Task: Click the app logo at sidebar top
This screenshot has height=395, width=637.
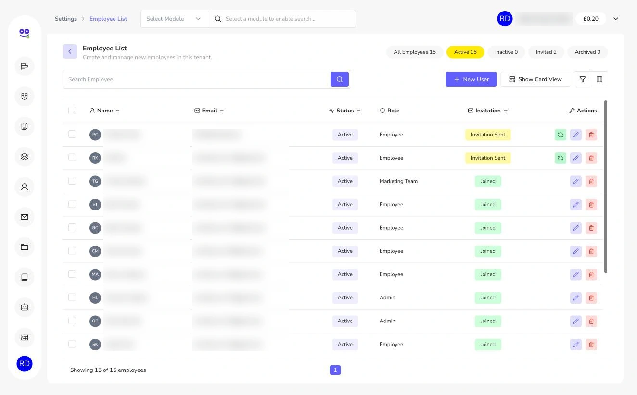Action: (x=25, y=33)
